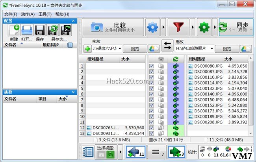Close the 配置 panel

(x=73, y=21)
